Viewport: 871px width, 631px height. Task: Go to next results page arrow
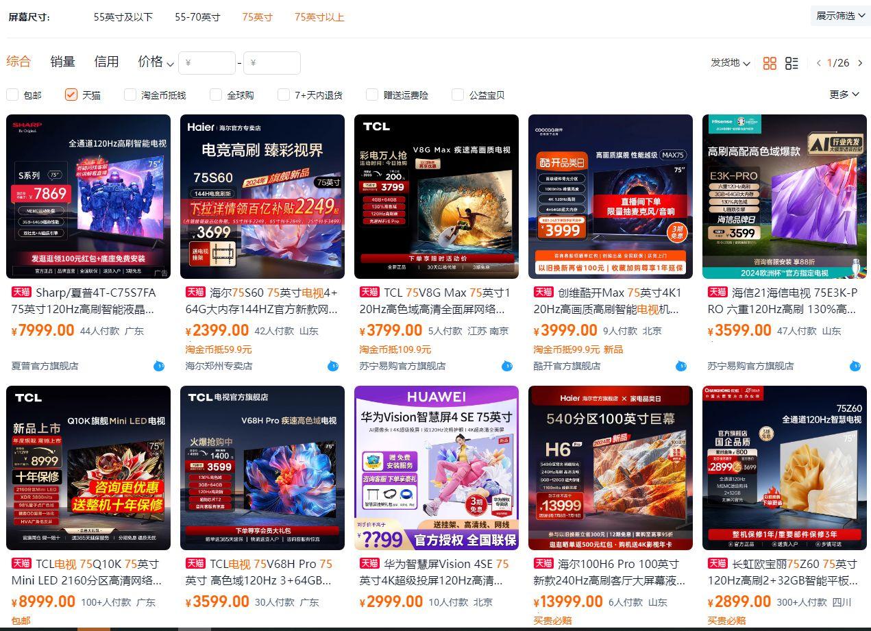point(861,63)
